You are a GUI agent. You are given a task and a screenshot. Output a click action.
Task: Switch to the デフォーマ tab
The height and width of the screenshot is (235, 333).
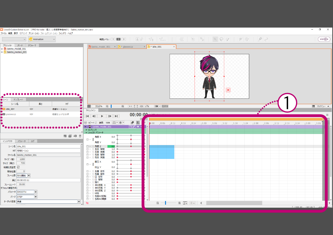coord(32,45)
